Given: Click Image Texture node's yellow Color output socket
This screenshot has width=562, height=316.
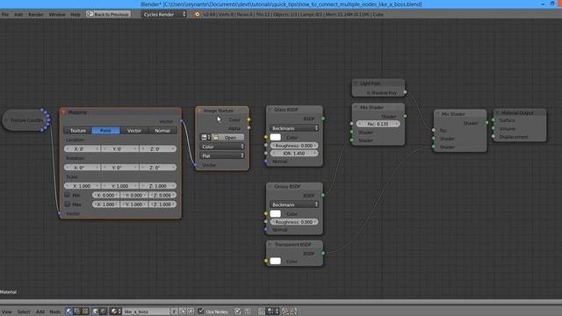Looking at the screenshot, I should [249, 119].
